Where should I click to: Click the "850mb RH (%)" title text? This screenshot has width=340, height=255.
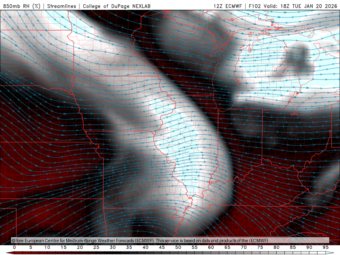click(22, 6)
